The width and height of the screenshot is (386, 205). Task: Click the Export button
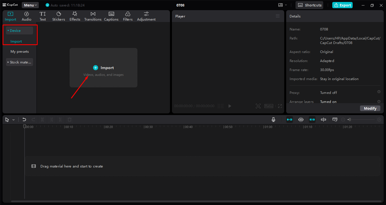pyautogui.click(x=342, y=5)
